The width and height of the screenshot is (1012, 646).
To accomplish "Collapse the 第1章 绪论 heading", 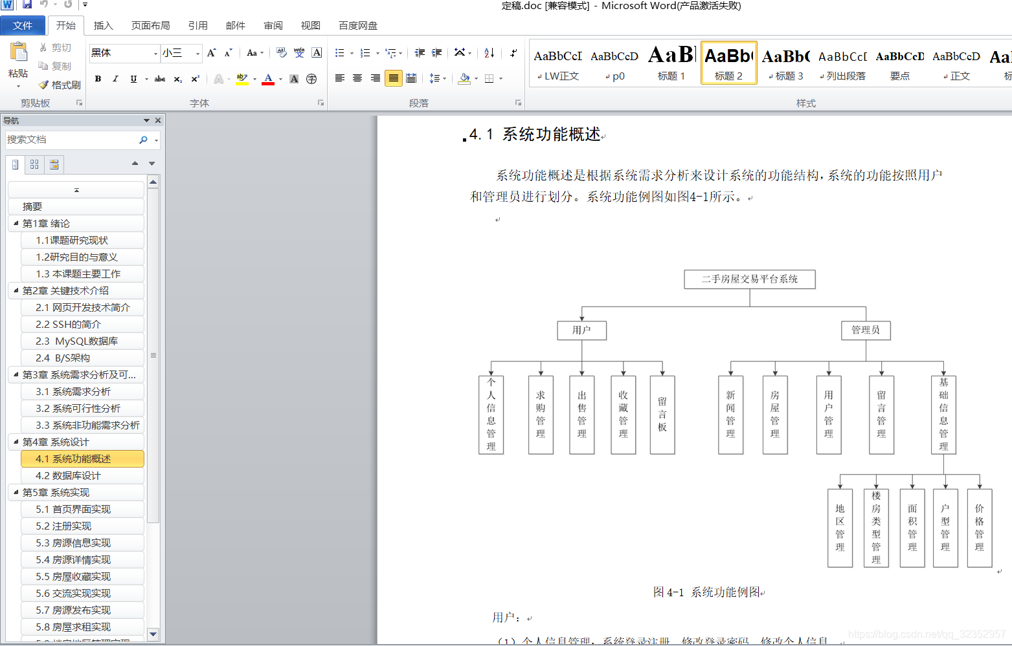I will pyautogui.click(x=16, y=223).
